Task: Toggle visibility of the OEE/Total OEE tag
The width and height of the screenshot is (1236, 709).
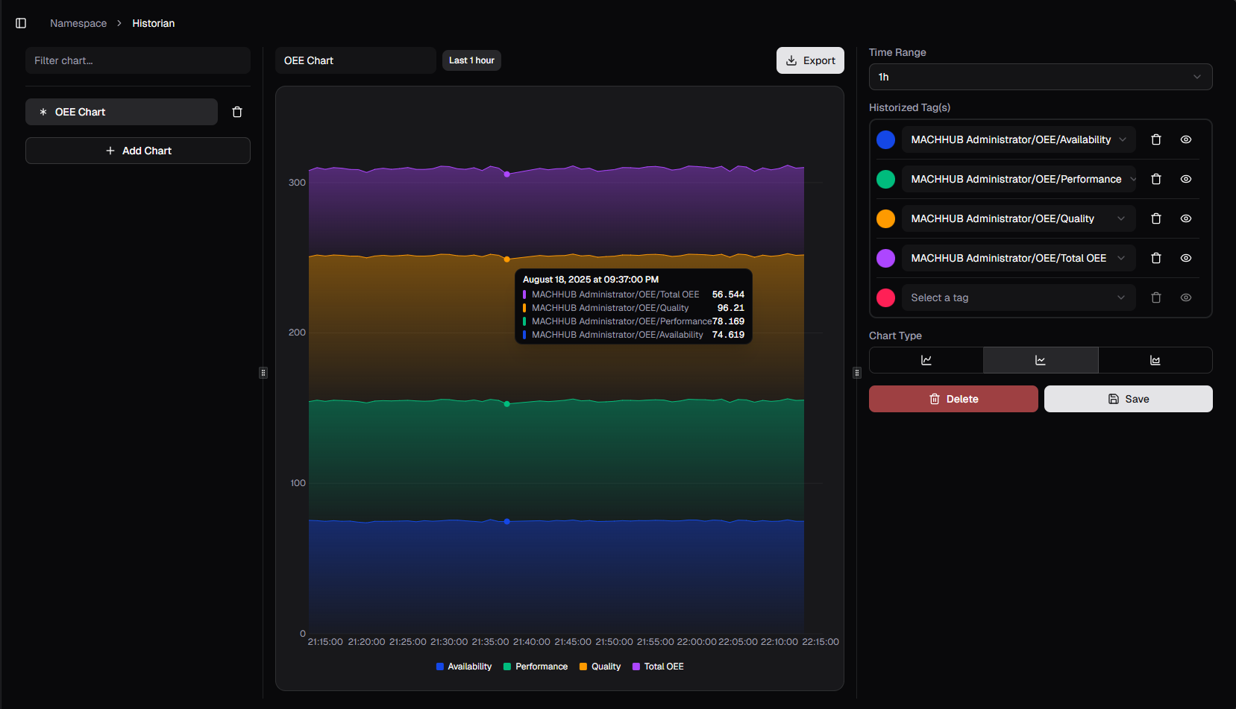Action: 1186,258
